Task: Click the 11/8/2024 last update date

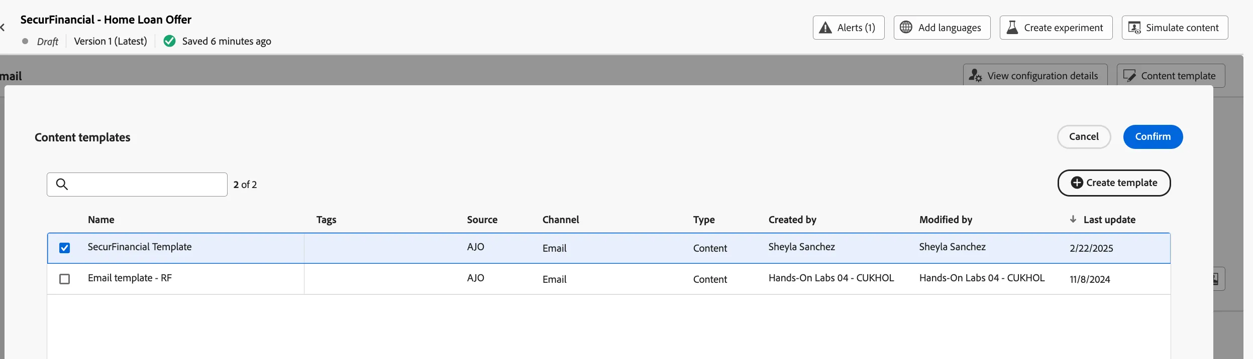Action: [1090, 279]
